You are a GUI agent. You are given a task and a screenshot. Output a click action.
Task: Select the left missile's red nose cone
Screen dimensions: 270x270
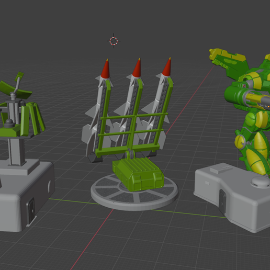click(106, 69)
